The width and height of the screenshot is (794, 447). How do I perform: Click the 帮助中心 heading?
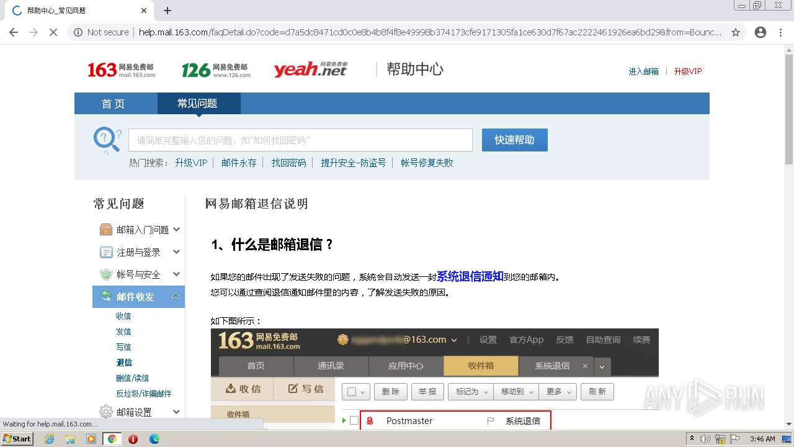pyautogui.click(x=415, y=69)
